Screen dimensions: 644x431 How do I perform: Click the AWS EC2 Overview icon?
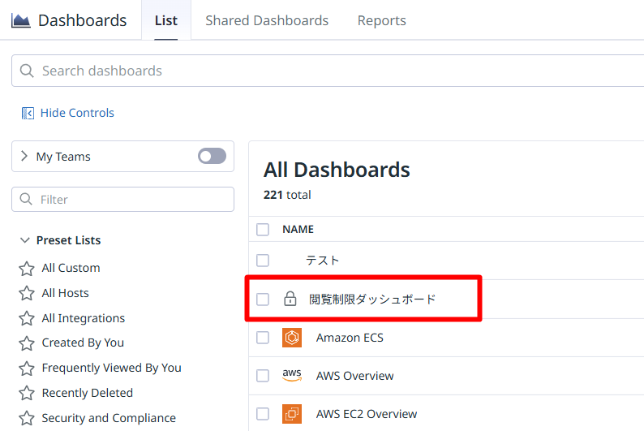coord(292,414)
